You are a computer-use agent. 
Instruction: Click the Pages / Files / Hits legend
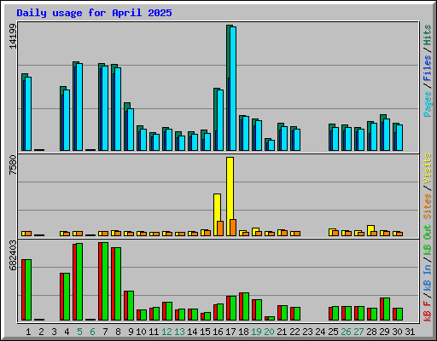click(x=428, y=71)
